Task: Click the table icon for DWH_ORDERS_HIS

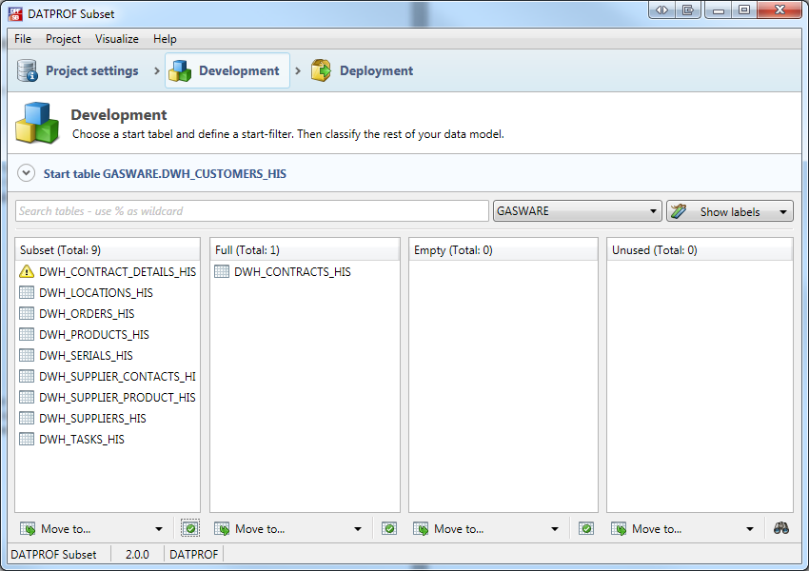Action: 27,314
